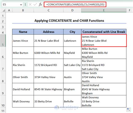Click the 'Name' header cell
Image resolution: width=133 pixels, height=113 pixels.
pos(23,32)
